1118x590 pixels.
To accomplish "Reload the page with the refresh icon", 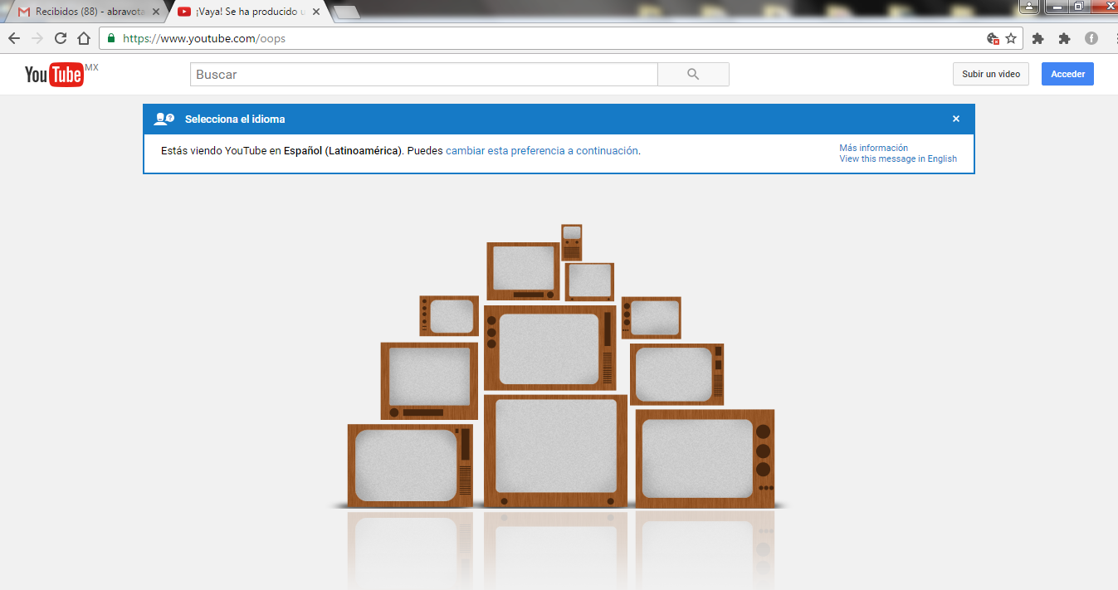I will point(61,38).
